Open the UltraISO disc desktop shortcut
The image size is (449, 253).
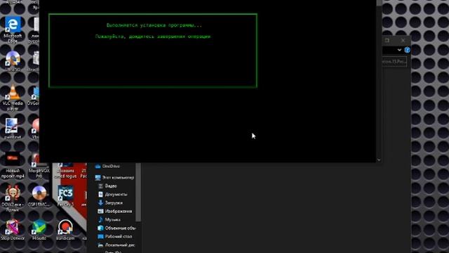(13, 61)
